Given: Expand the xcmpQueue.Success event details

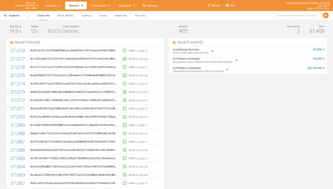Looking at the screenshot, I should (212, 51).
